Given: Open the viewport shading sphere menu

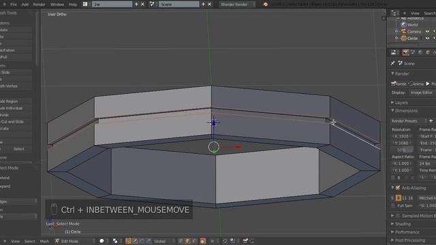Looking at the screenshot, I should [102, 241].
